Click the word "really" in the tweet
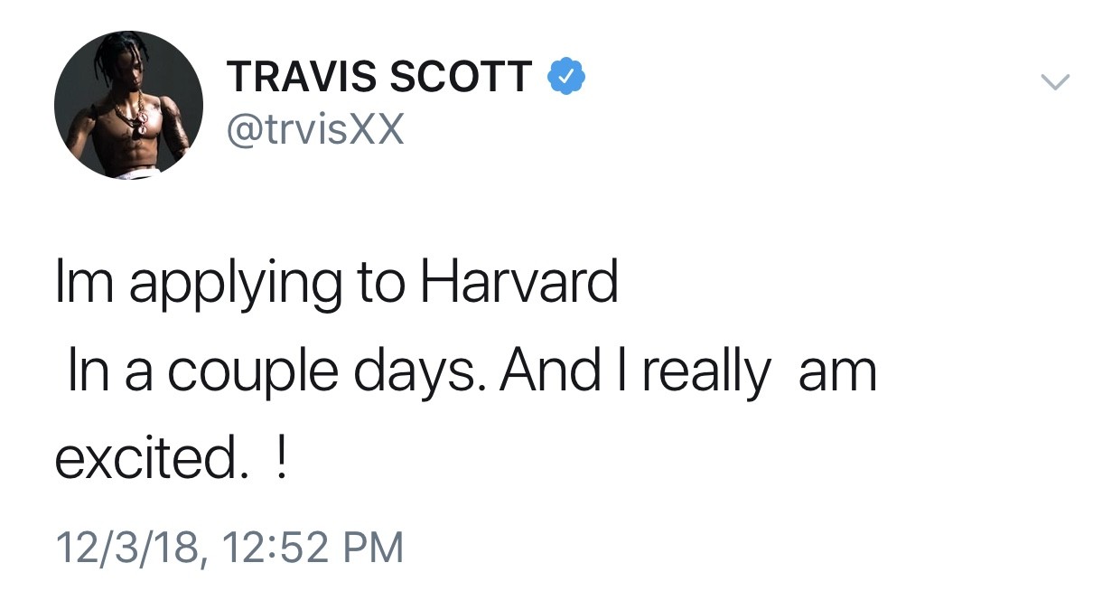Screen dimensions: 1102x591 [706, 373]
